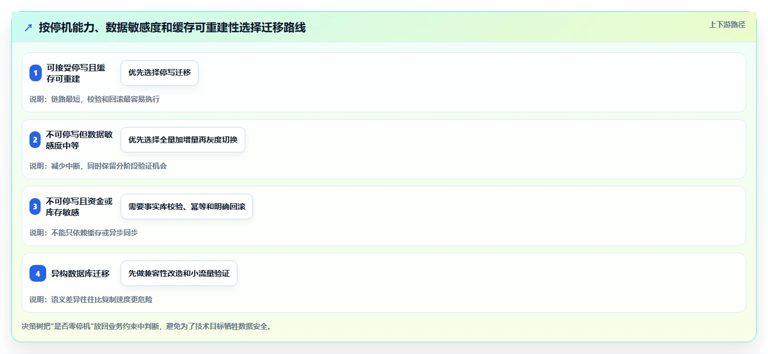This screenshot has height=354, width=768.
Task: Click the footer sentence starting with 决策树把
Action: (x=147, y=326)
